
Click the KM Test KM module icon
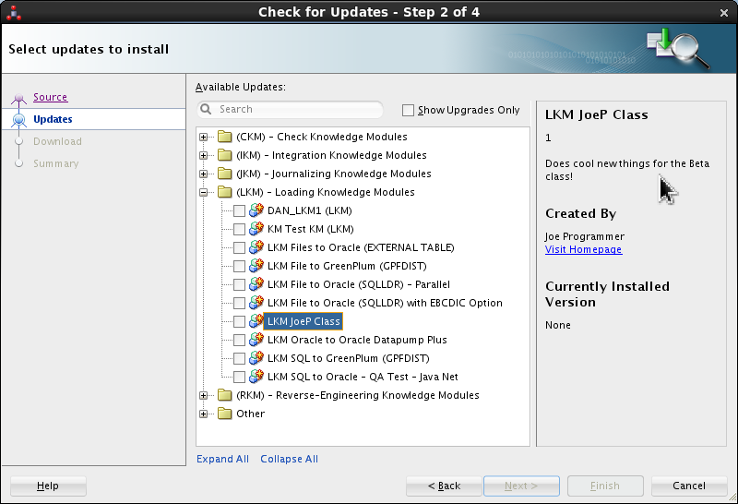[256, 228]
